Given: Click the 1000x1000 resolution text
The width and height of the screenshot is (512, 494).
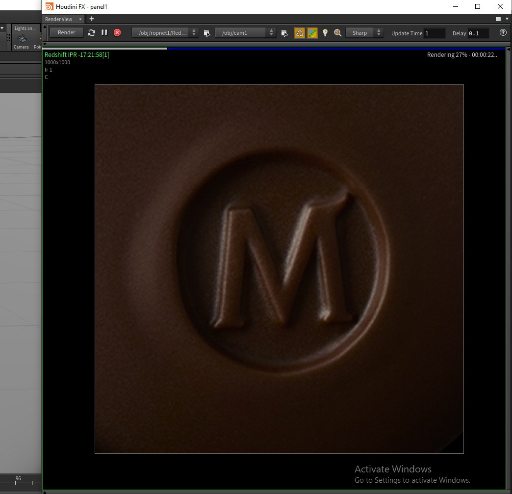Looking at the screenshot, I should [57, 62].
